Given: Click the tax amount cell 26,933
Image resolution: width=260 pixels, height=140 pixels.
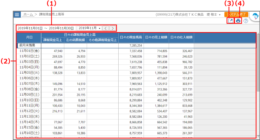Looking at the screenshot, I should click(x=81, y=57).
